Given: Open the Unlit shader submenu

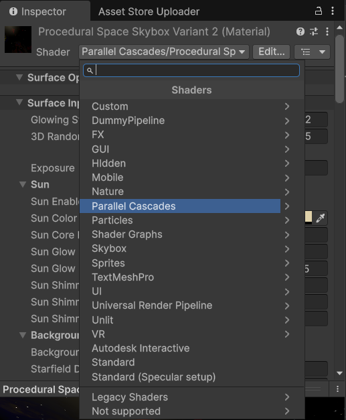Looking at the screenshot, I should [x=192, y=320].
